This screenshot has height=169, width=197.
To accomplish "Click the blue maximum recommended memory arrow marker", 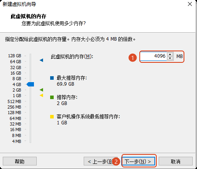I will (41, 60).
